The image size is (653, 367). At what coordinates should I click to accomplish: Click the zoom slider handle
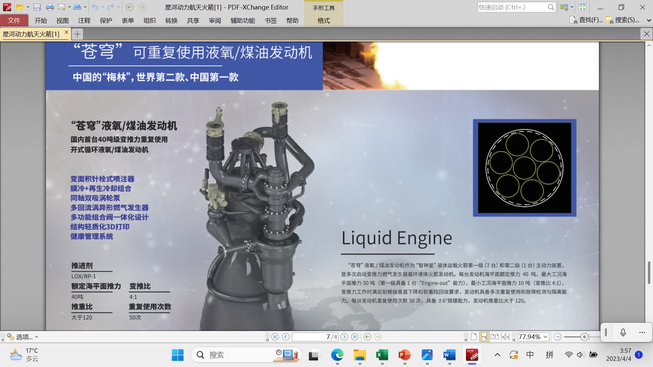tap(584, 337)
